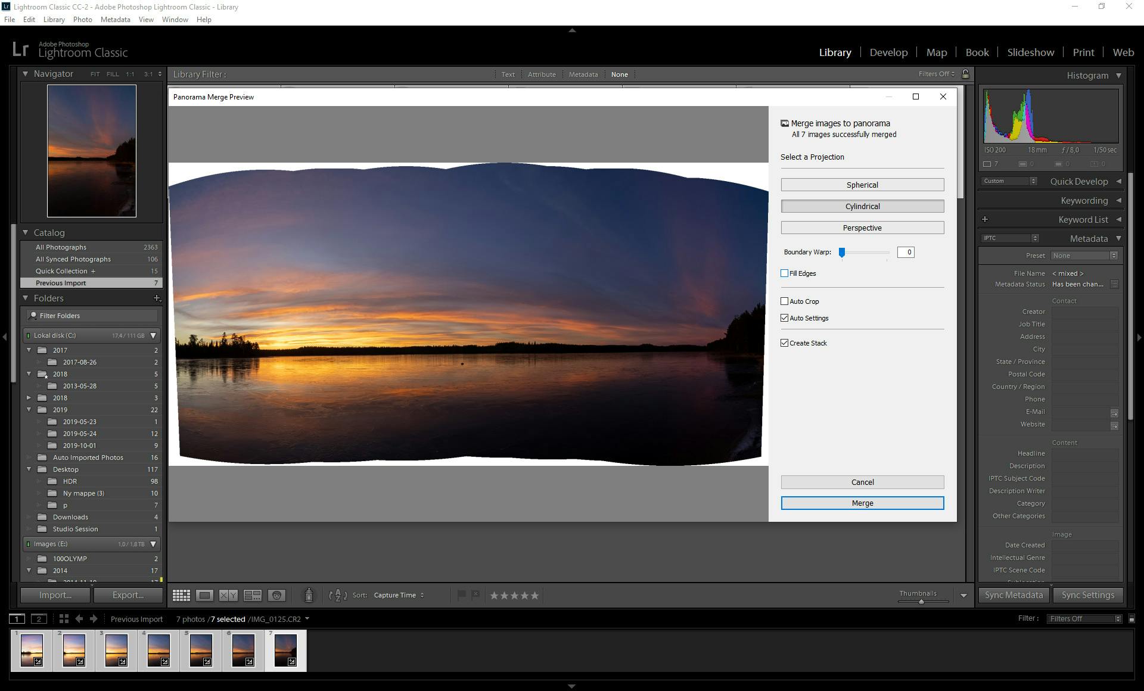Collapse the Catalog panel
Screen dimensions: 1144x691
coord(26,232)
